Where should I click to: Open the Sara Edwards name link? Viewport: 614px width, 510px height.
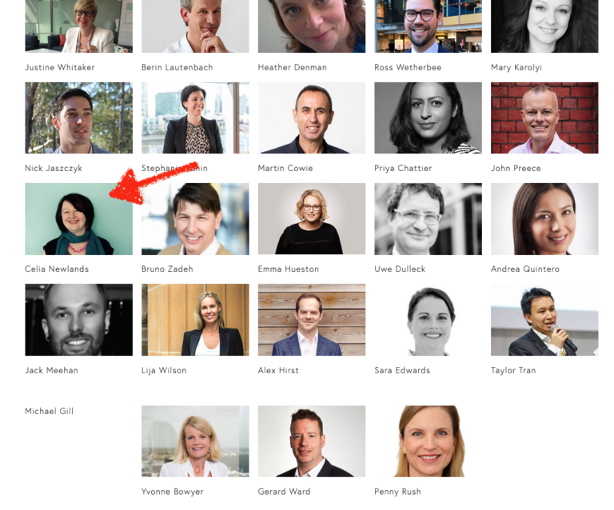coord(402,370)
